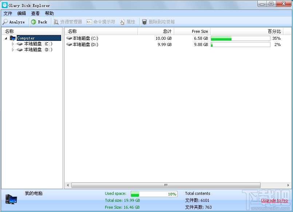Image resolution: width=293 pixels, height=212 pixels.
Task: Click the Analyze magnifier icon
Action: [x=5, y=22]
